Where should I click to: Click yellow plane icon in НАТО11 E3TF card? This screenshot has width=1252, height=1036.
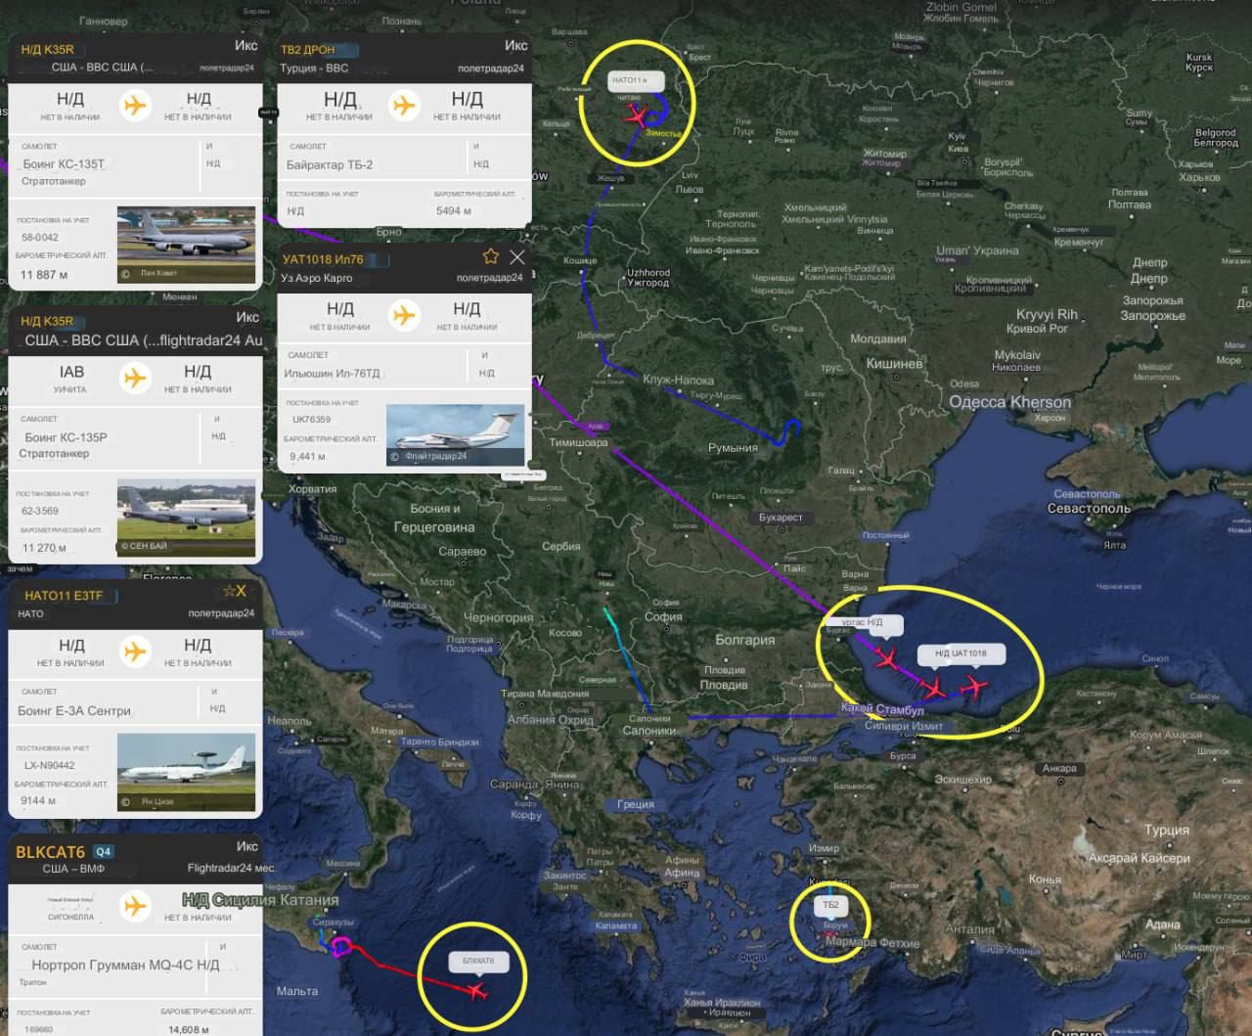[x=135, y=651]
